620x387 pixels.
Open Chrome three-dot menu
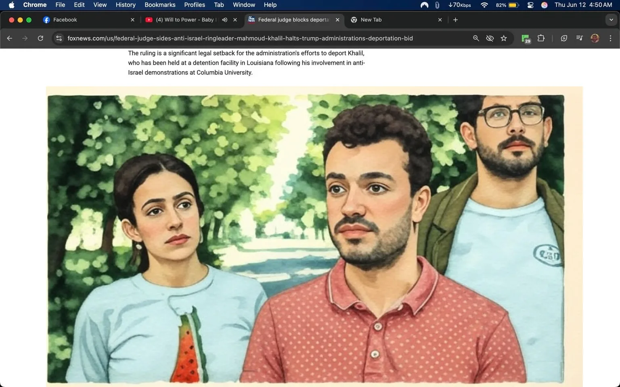tap(610, 38)
